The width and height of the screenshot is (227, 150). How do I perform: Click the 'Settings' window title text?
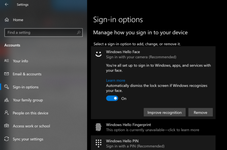click(x=23, y=5)
